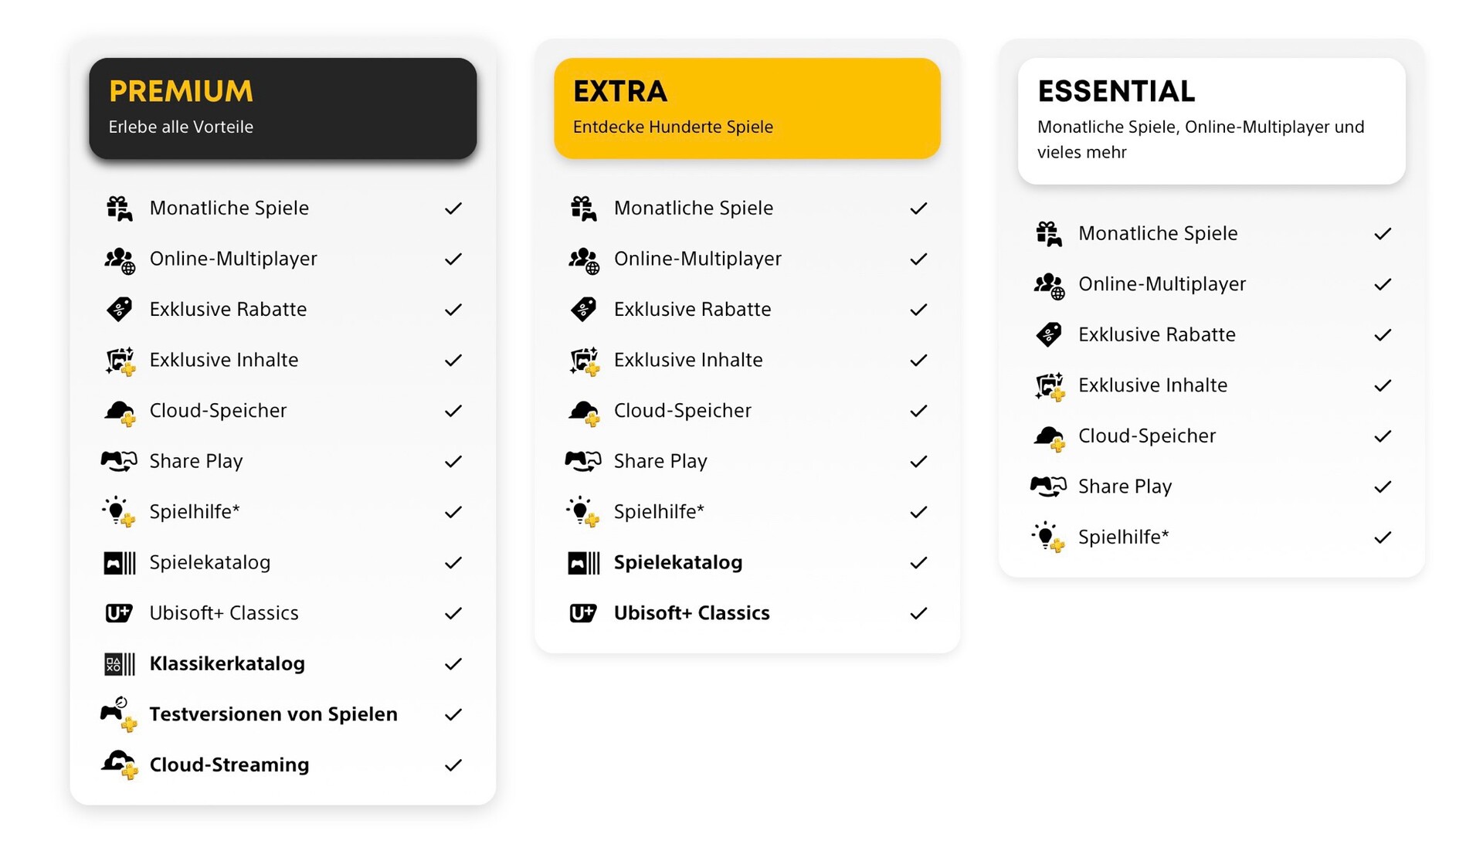Click the checkmark beside Premium Cloud-Streaming

coord(453,765)
